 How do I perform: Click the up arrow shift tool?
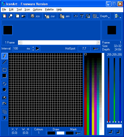click(x=4, y=118)
